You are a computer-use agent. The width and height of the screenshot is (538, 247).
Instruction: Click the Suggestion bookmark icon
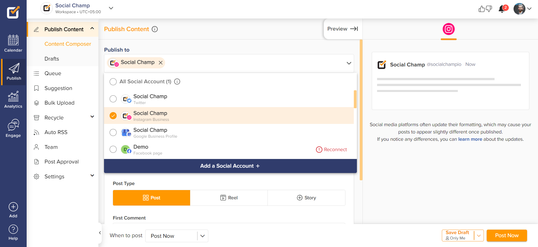click(x=36, y=88)
